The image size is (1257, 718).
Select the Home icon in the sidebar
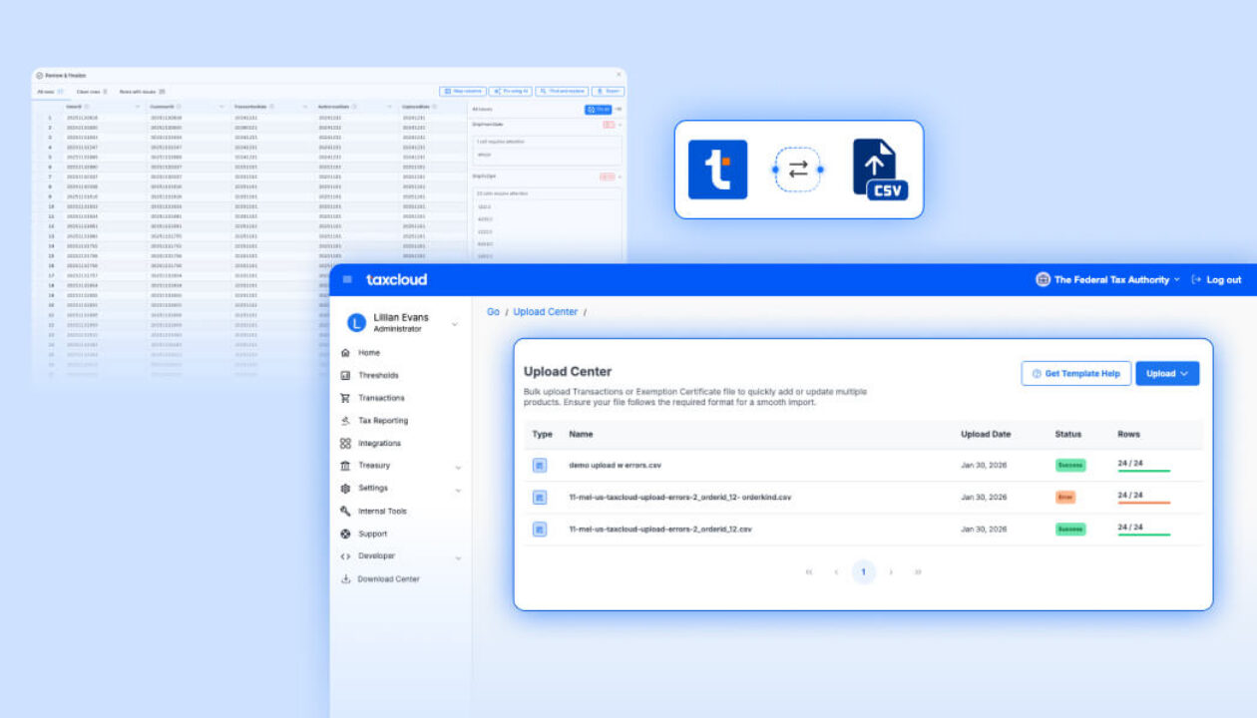click(343, 352)
